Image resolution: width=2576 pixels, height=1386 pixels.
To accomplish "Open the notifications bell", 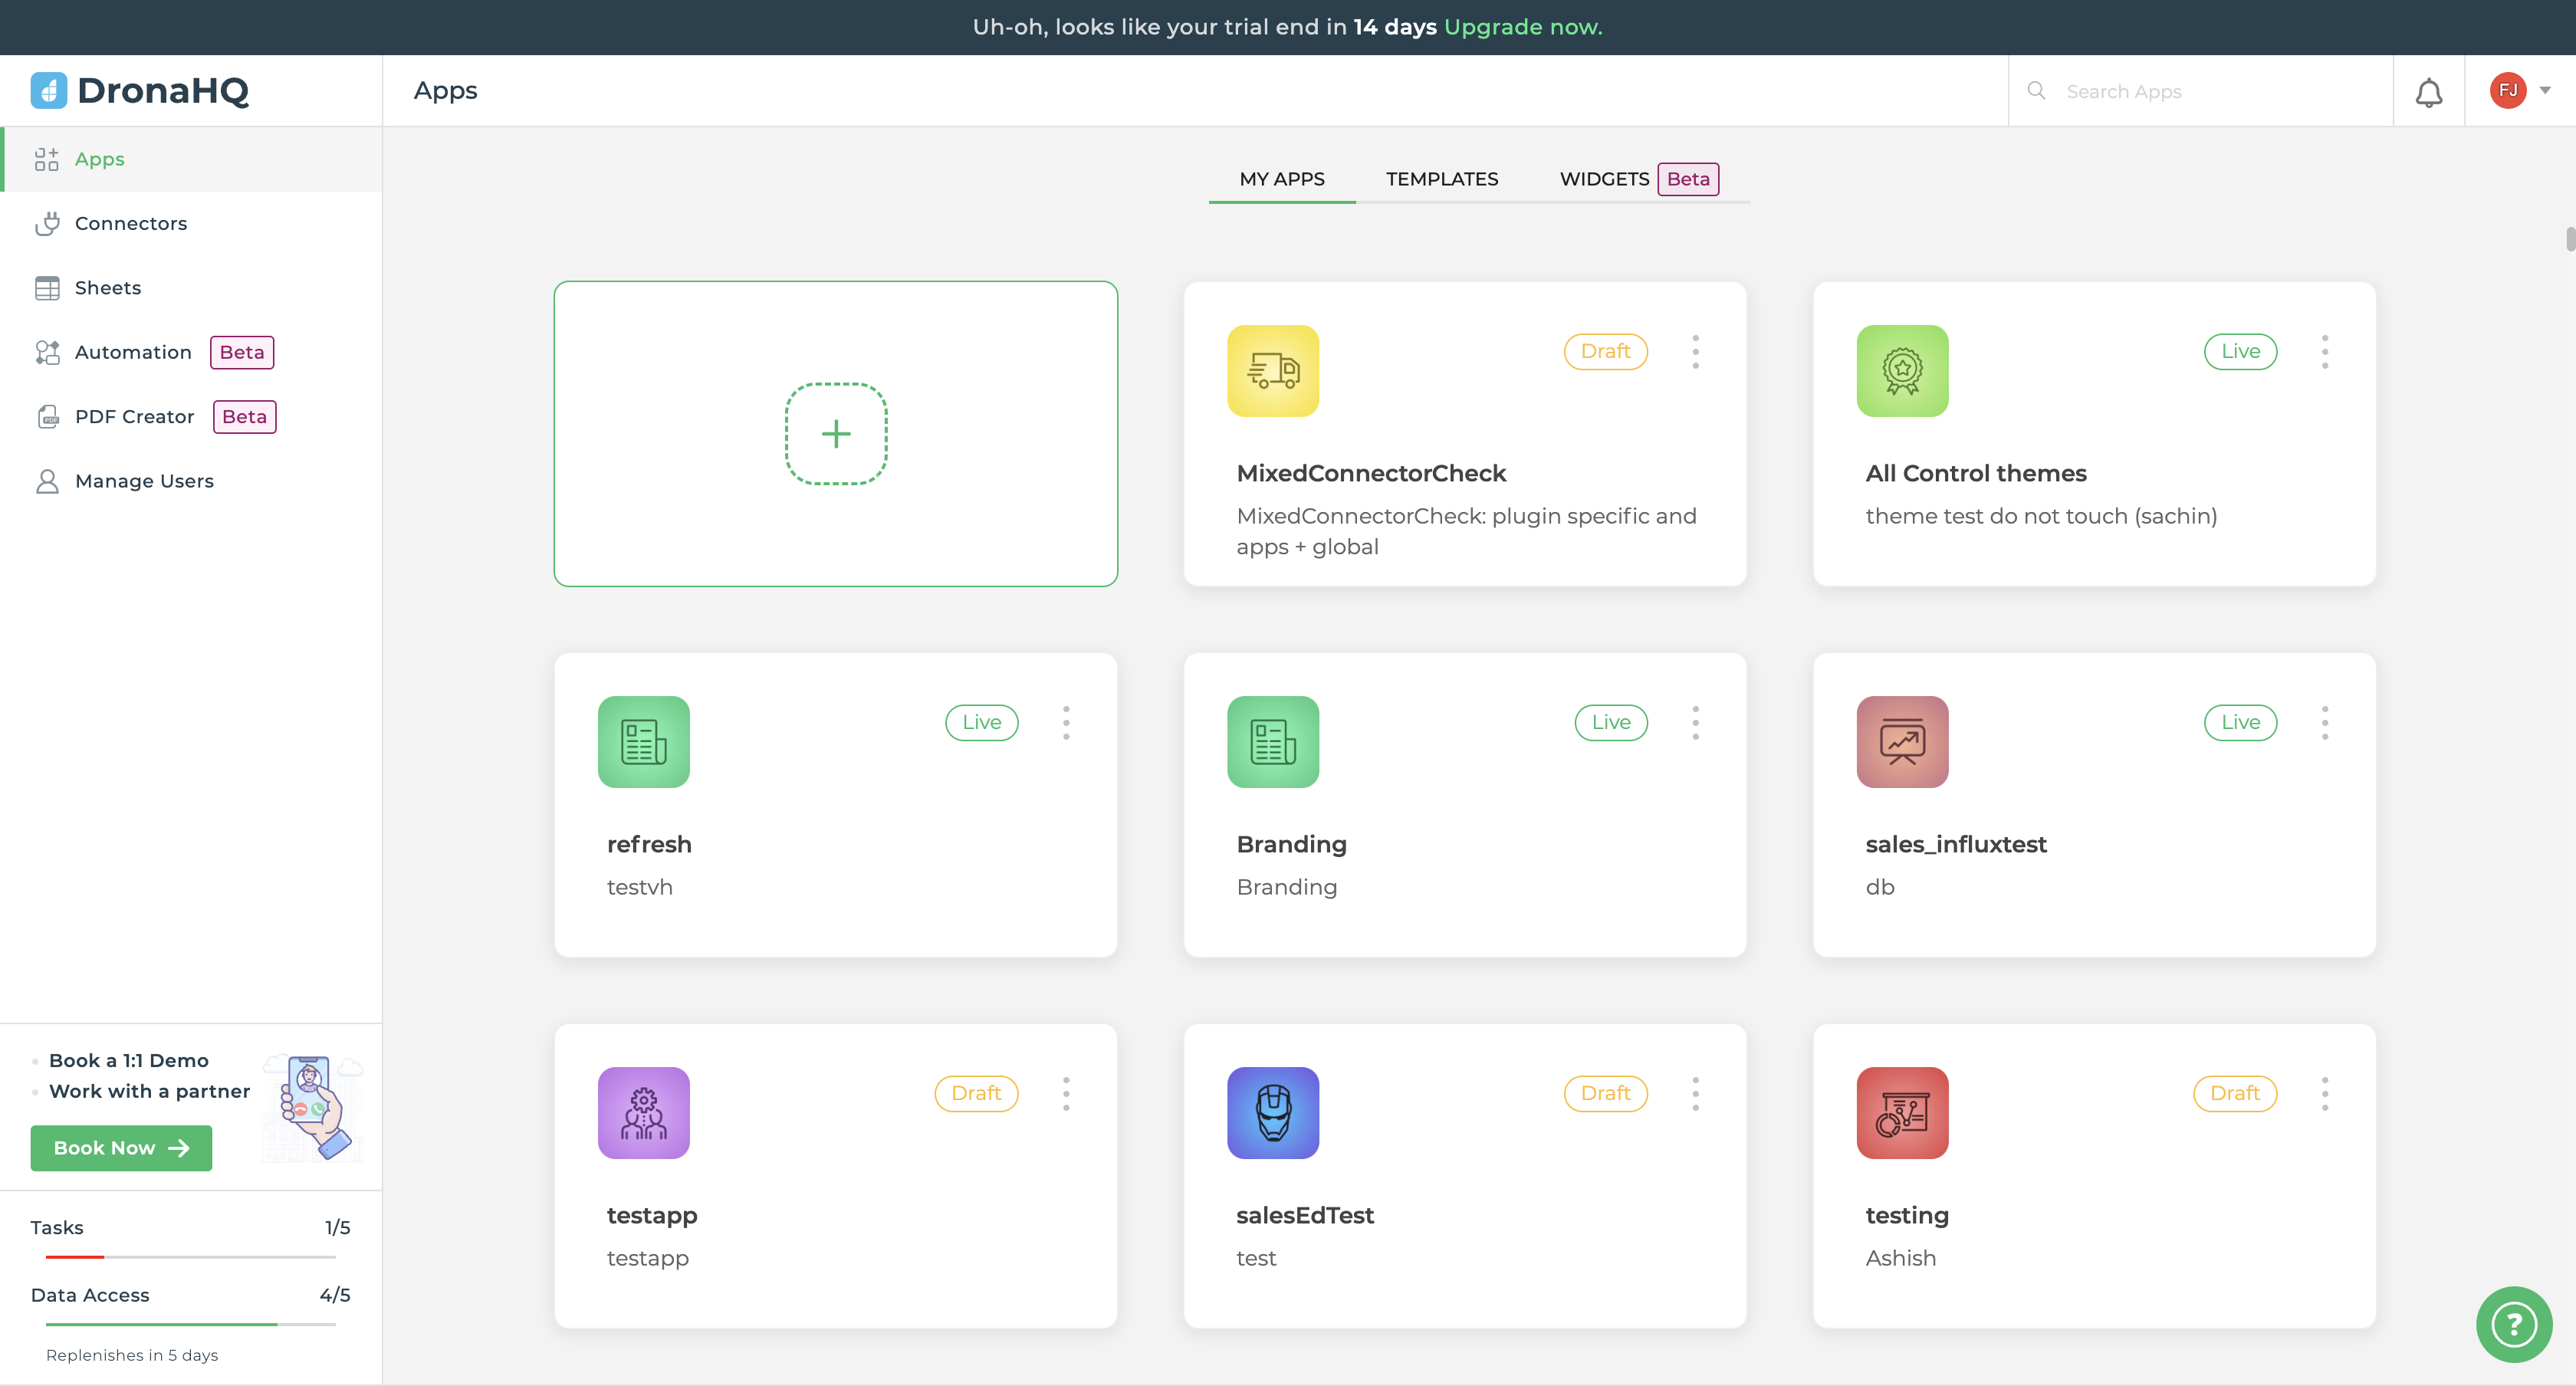I will point(2429,93).
